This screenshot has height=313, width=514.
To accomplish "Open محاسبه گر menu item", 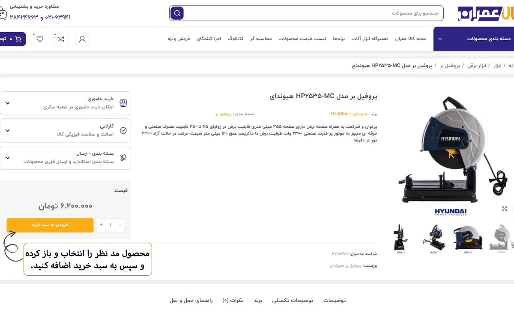I will pyautogui.click(x=261, y=39).
